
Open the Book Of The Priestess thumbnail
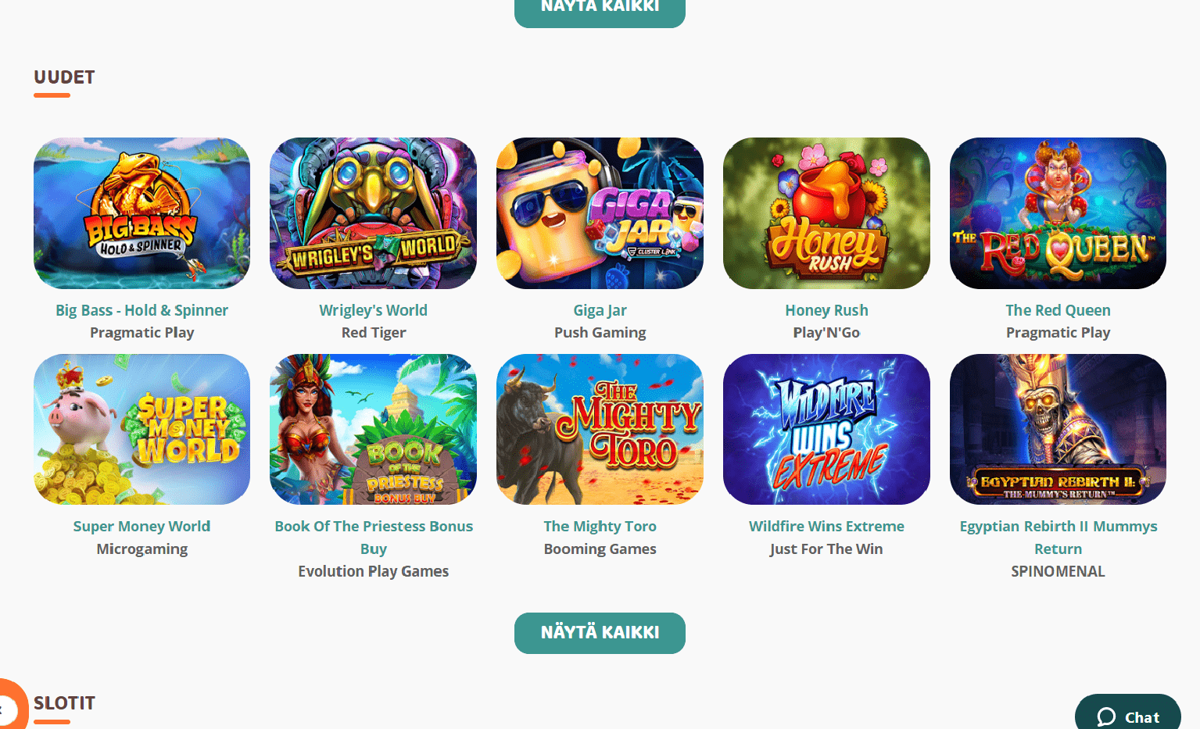point(373,429)
